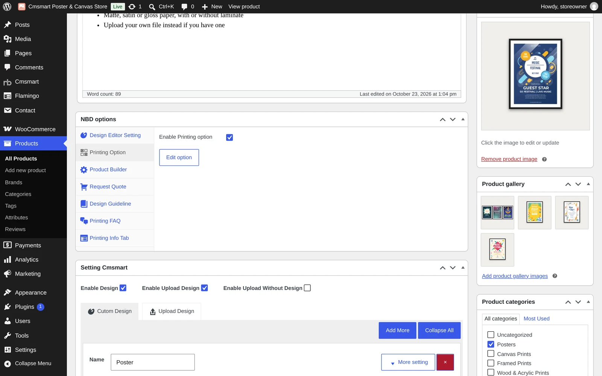Screen dimensions: 602x376
Task: Open the Ctrl+K search icon
Action: (x=152, y=7)
